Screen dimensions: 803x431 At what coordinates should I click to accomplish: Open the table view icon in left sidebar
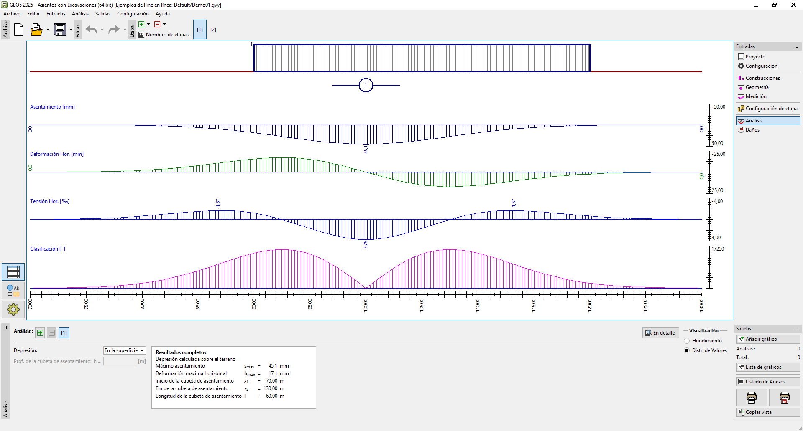(x=13, y=272)
